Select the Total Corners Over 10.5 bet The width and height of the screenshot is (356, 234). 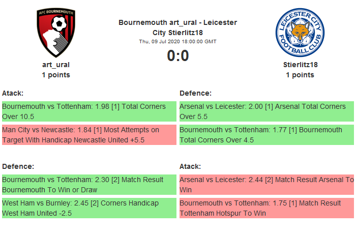pos(88,111)
